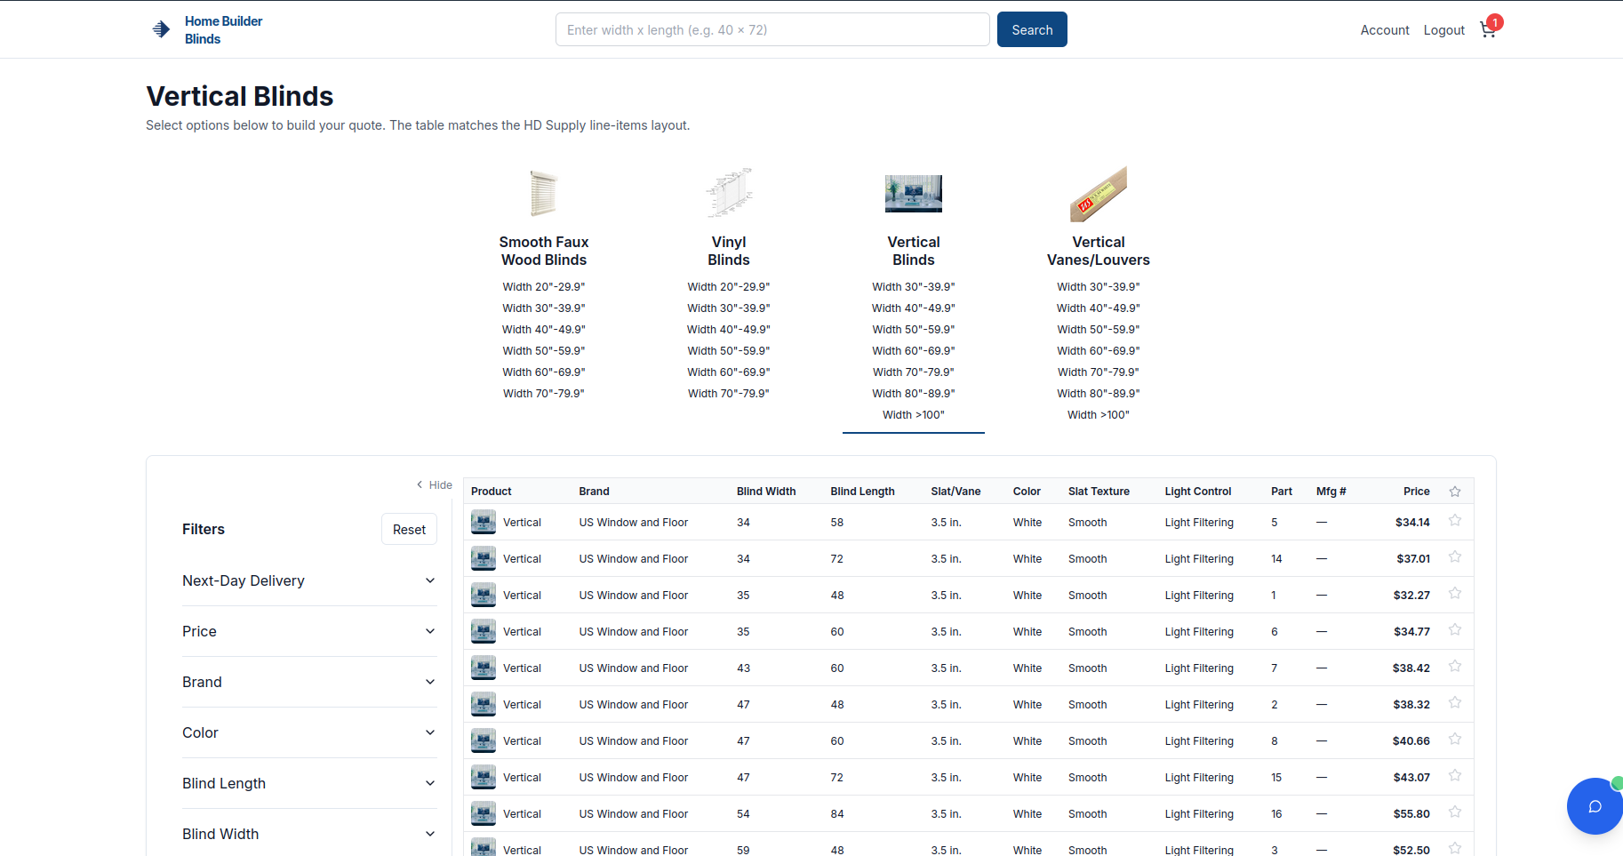1623x856 pixels.
Task: Click the star icon in the table header
Action: click(x=1455, y=491)
